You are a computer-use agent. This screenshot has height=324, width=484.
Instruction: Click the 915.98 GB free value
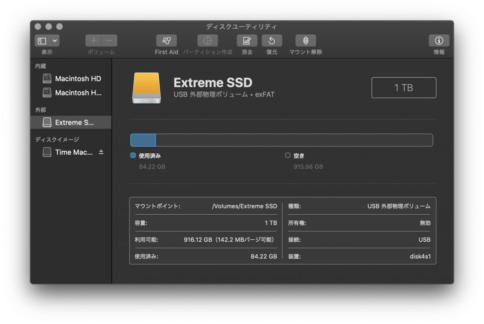click(x=308, y=167)
